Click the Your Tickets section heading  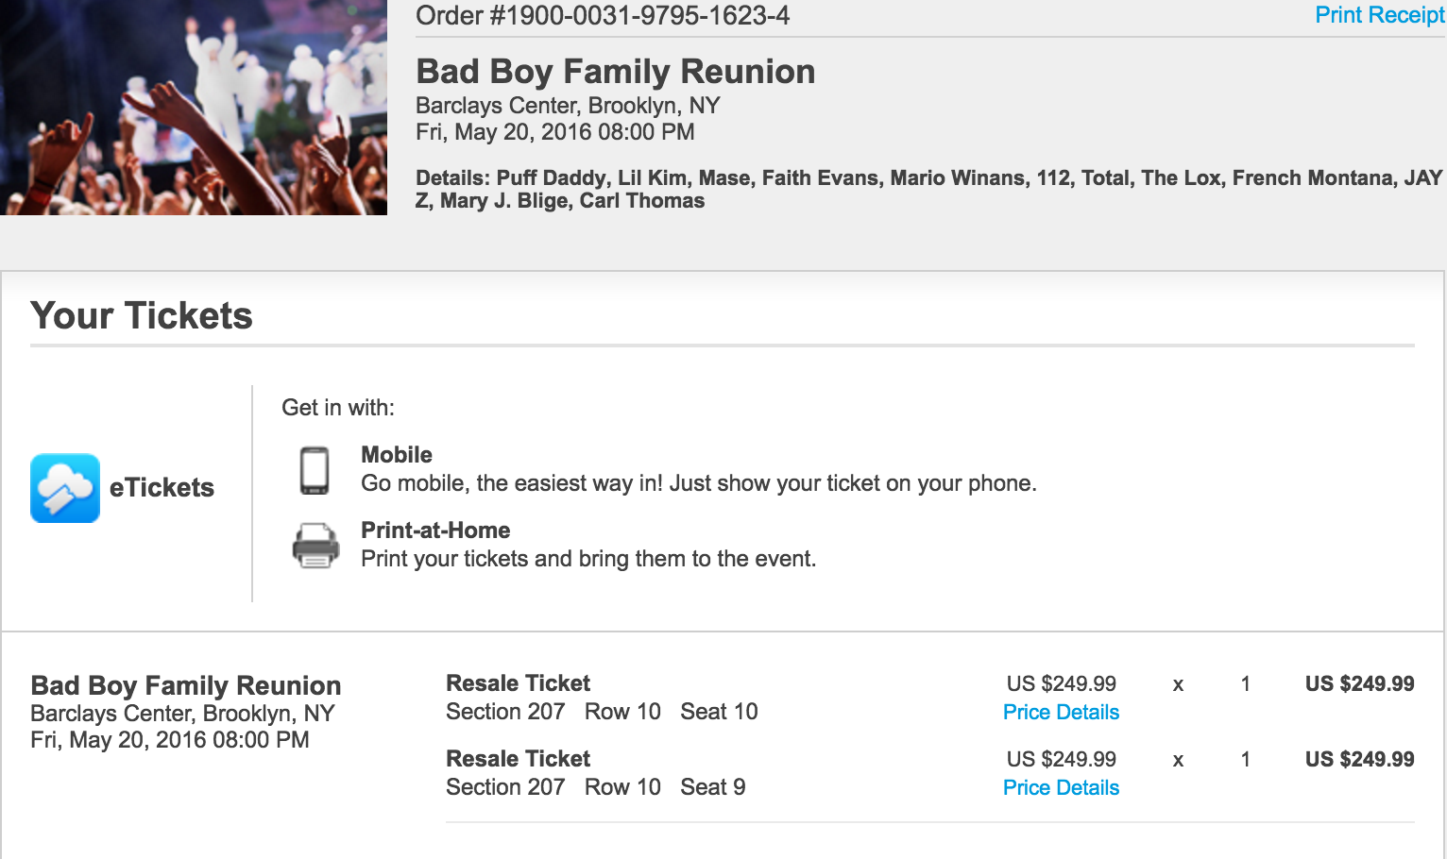[142, 316]
